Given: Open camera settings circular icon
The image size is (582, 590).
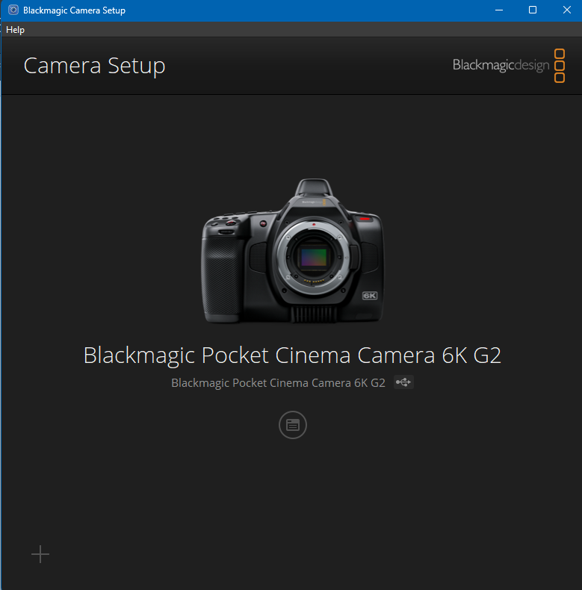Looking at the screenshot, I should [293, 425].
